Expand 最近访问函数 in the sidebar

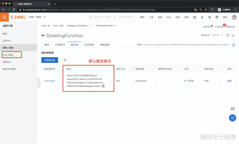[19, 69]
